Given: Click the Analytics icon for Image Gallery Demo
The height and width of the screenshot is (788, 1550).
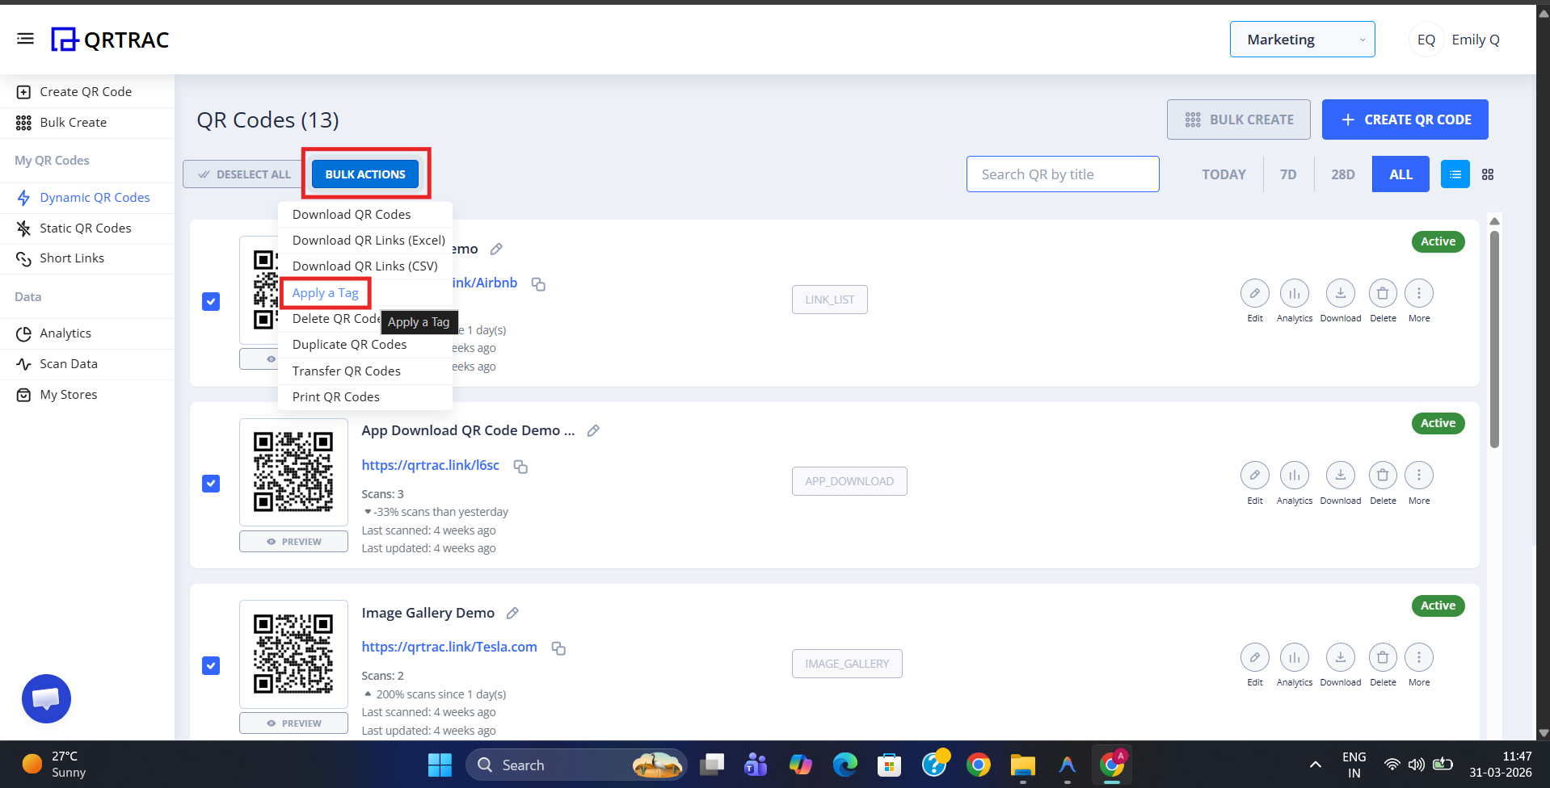Looking at the screenshot, I should 1294,657.
